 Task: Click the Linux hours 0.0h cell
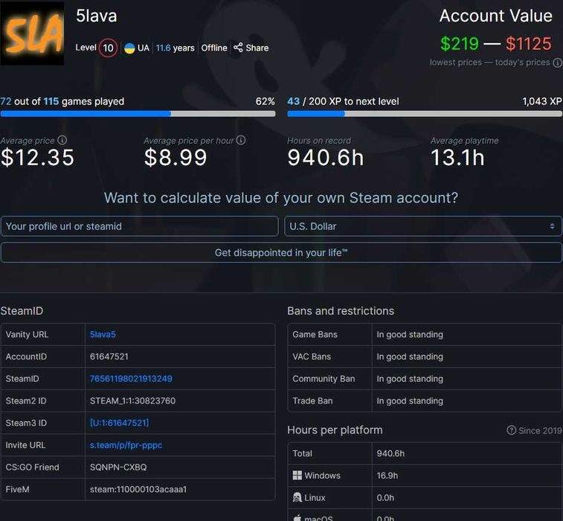(467, 498)
